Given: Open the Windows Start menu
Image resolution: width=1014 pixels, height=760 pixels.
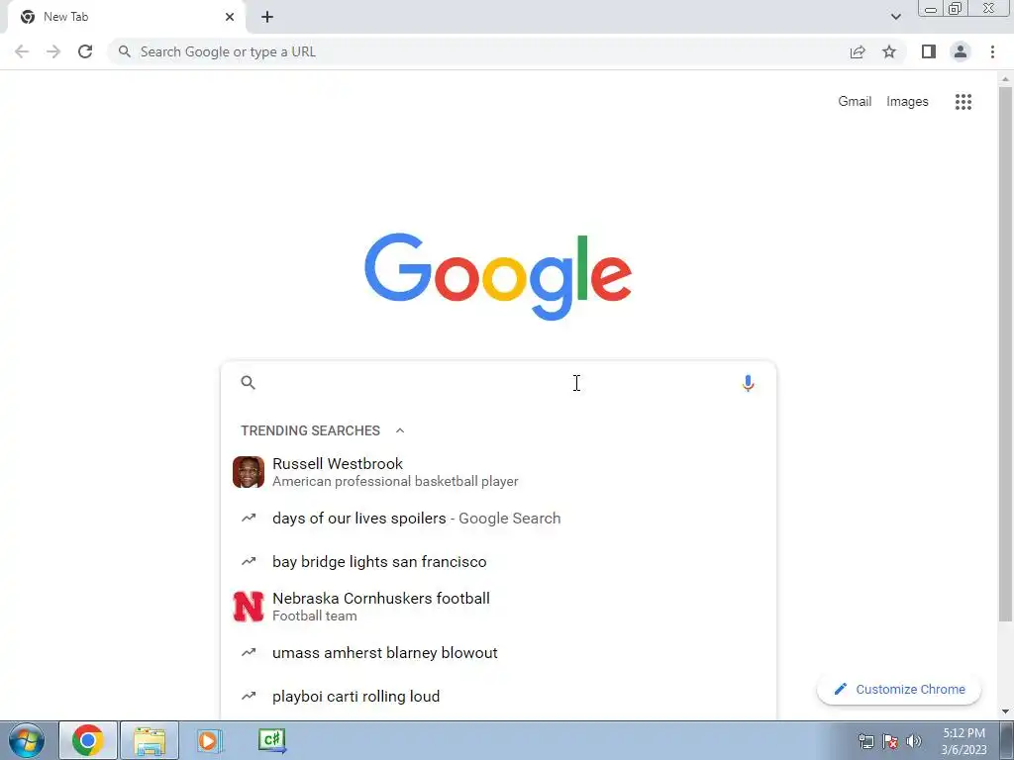Looking at the screenshot, I should click(x=27, y=740).
